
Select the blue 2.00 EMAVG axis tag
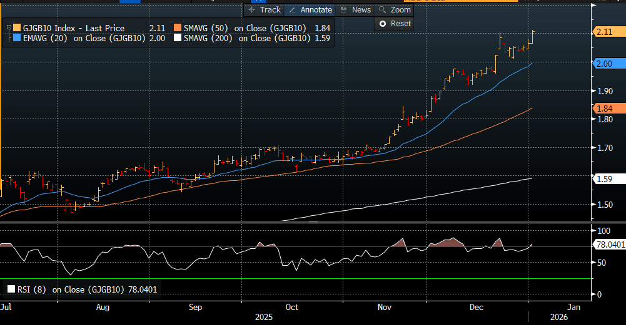point(607,64)
